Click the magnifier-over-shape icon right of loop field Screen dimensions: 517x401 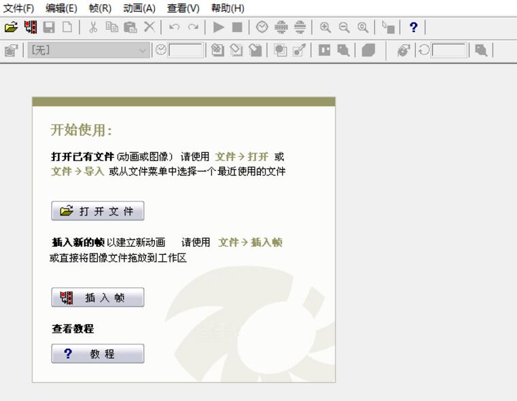481,50
